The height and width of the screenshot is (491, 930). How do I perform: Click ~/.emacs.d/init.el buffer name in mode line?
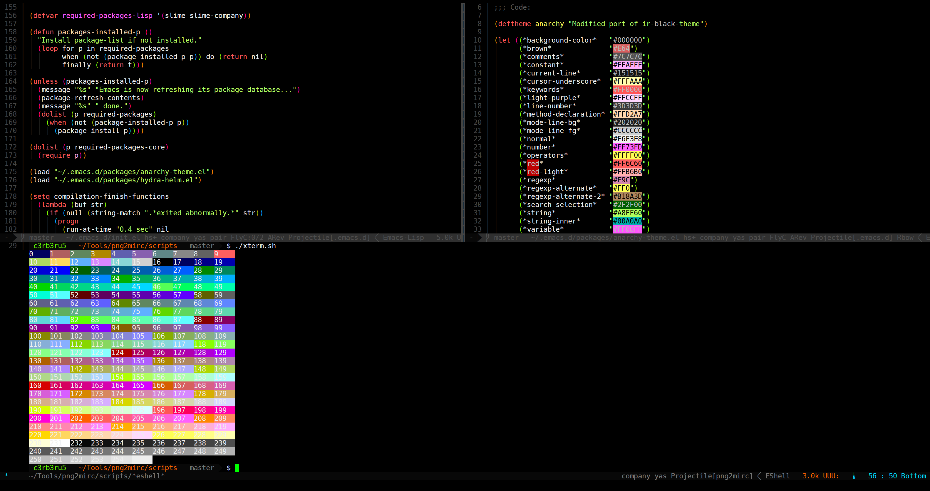point(103,237)
